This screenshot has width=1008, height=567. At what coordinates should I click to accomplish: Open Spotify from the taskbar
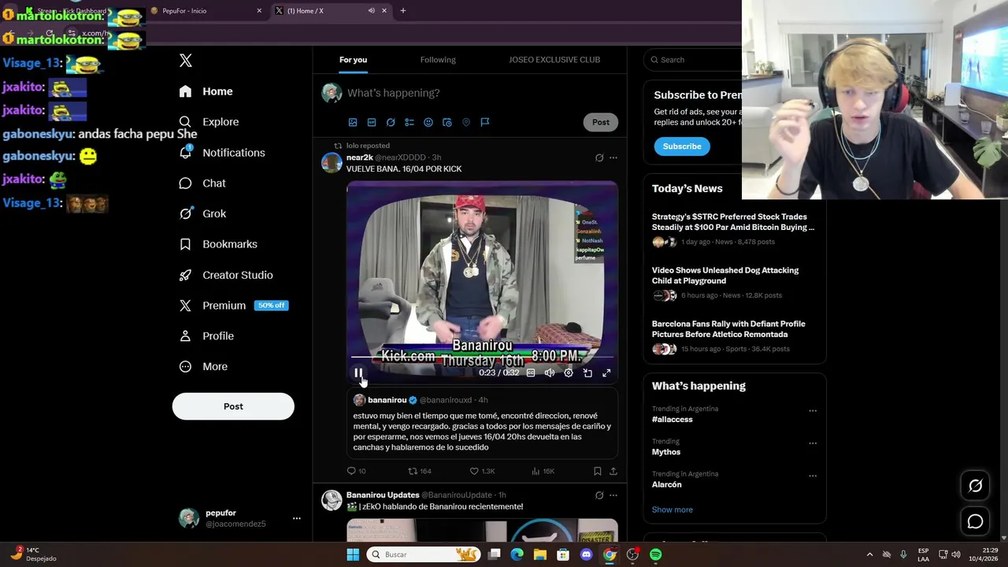[x=656, y=554]
